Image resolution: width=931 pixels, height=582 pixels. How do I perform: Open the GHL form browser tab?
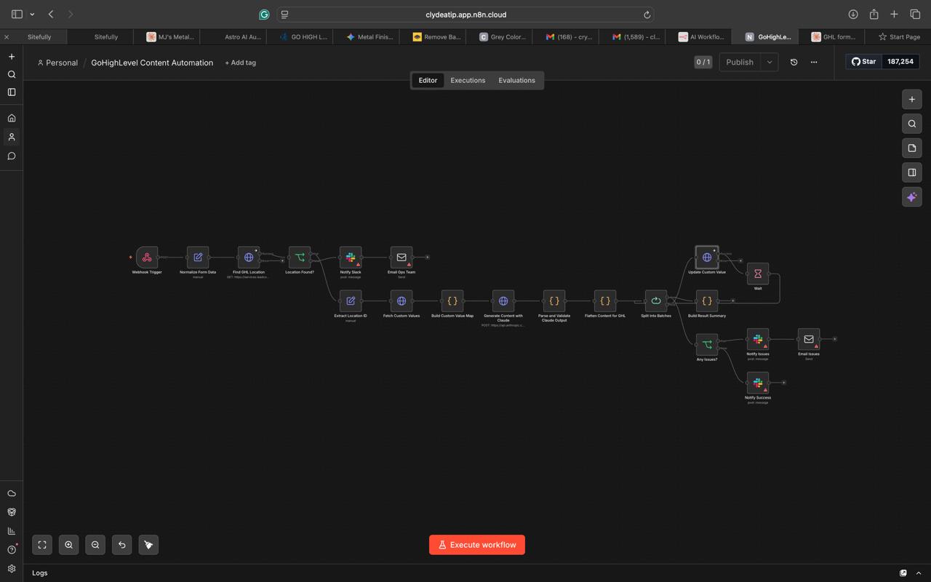click(x=832, y=36)
